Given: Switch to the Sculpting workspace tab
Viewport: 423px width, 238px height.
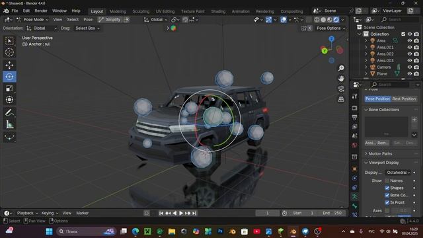Looking at the screenshot, I should pyautogui.click(x=141, y=11).
